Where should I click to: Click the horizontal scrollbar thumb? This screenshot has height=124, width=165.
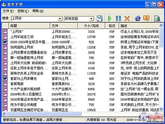44,114
